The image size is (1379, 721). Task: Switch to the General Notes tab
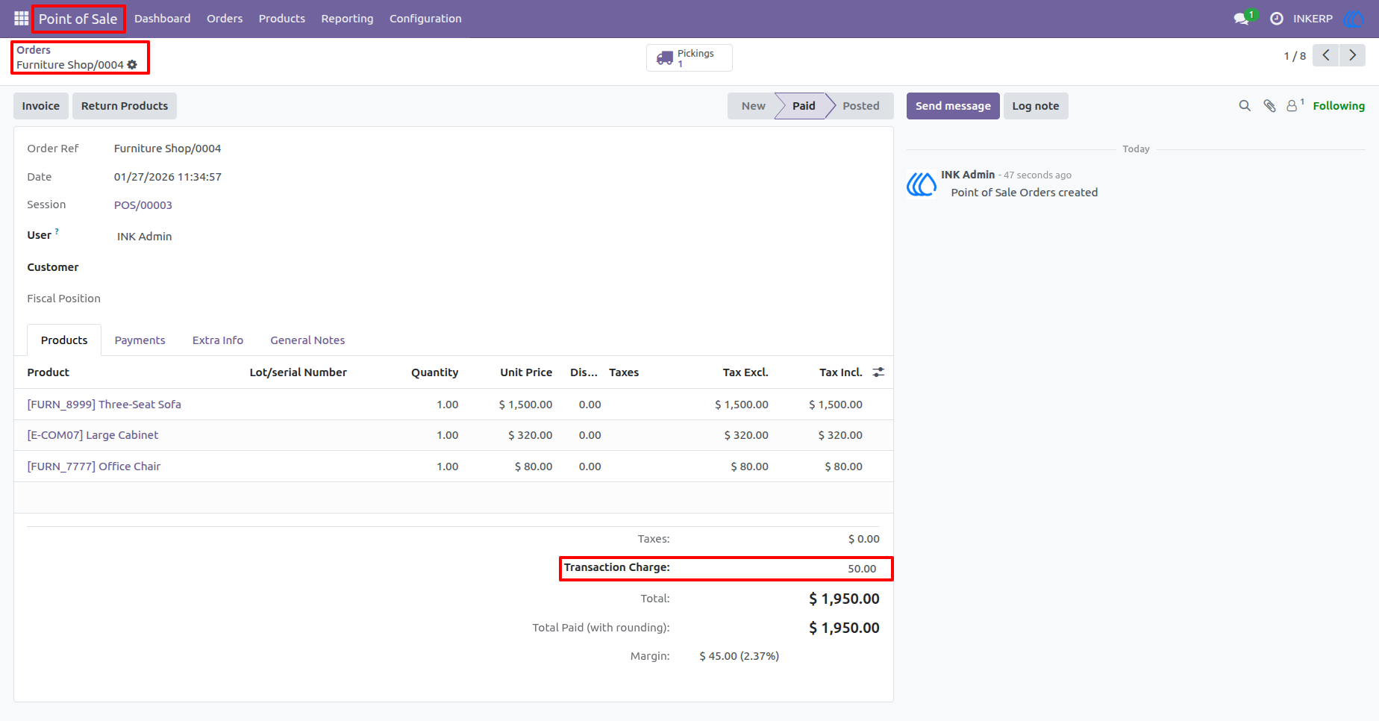click(307, 340)
